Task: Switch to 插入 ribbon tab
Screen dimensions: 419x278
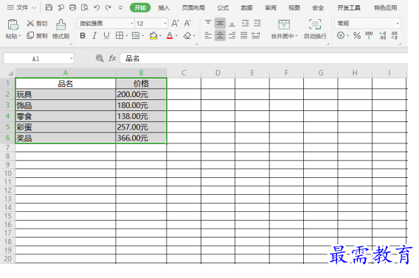Action: [164, 8]
